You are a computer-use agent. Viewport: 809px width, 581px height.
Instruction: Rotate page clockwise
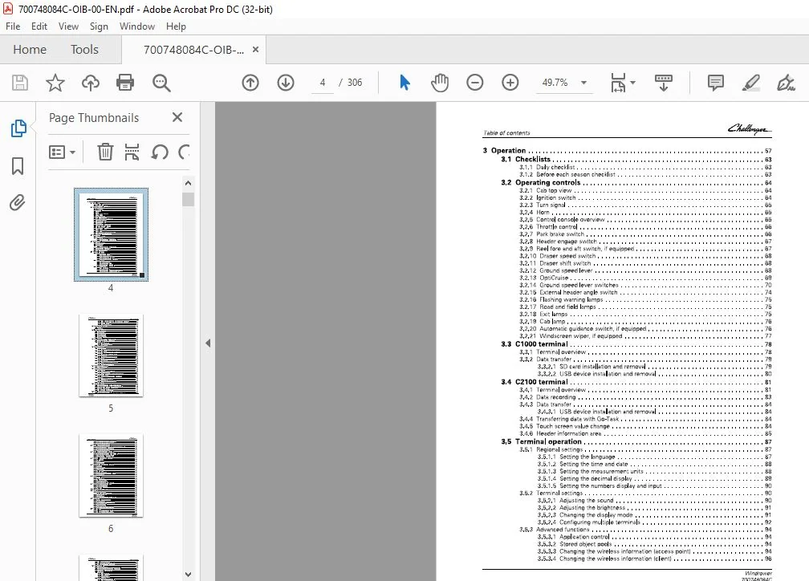click(184, 152)
